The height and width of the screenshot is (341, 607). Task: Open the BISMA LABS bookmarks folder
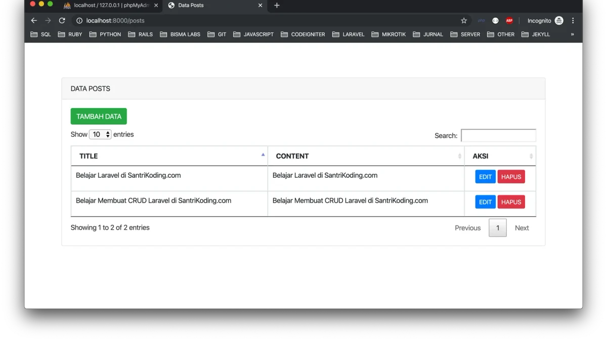click(x=180, y=34)
